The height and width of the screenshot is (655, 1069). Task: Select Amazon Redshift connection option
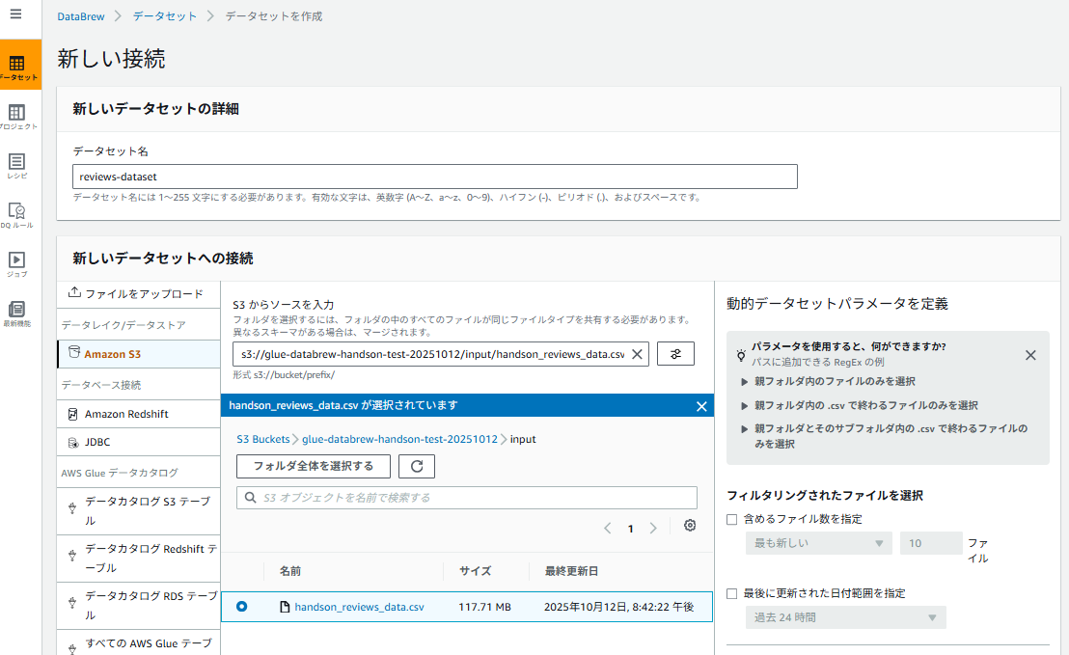point(138,414)
